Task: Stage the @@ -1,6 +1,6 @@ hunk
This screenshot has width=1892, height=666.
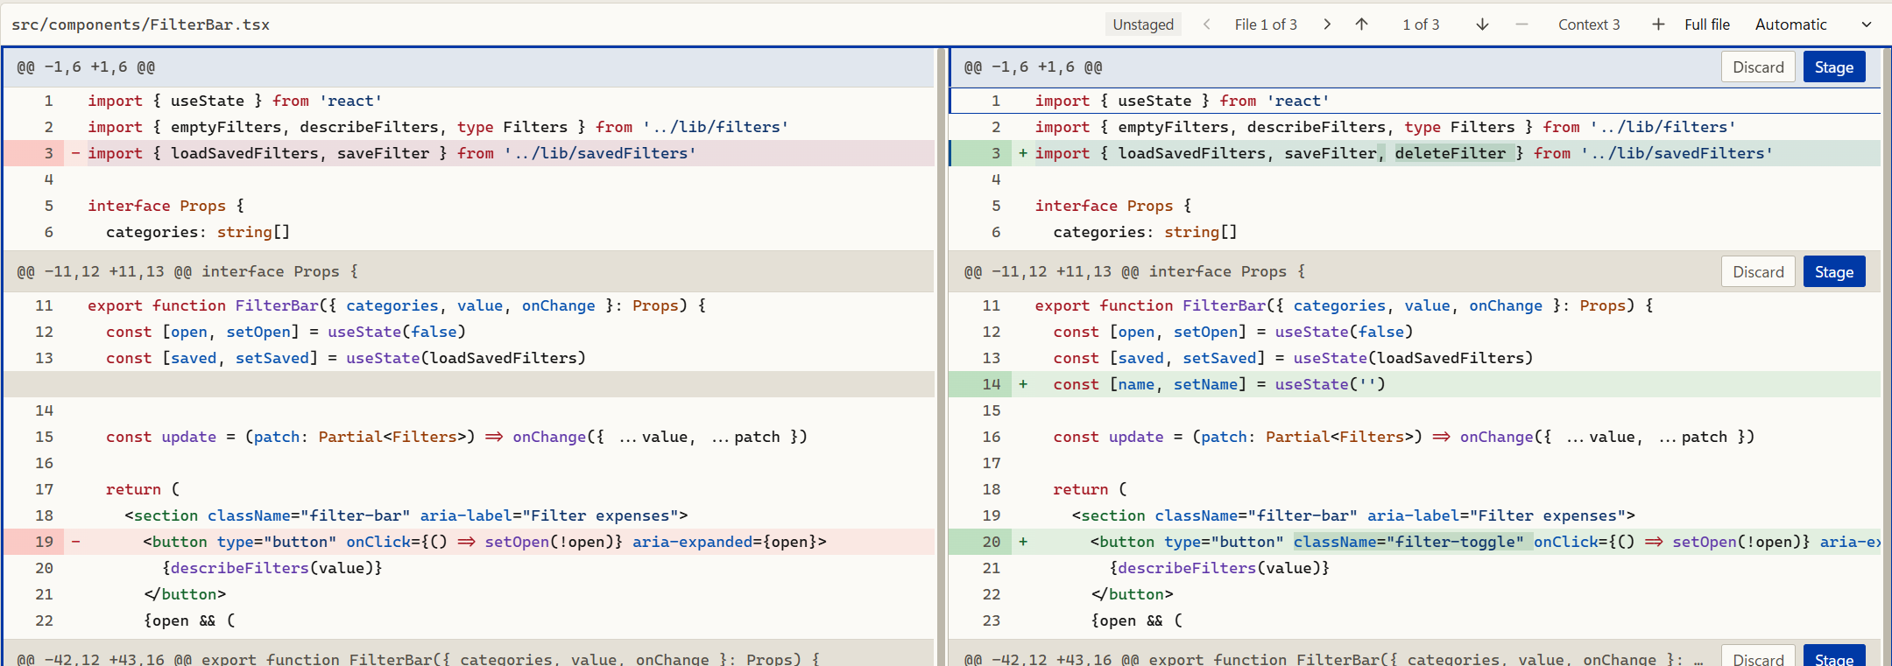Action: point(1834,67)
